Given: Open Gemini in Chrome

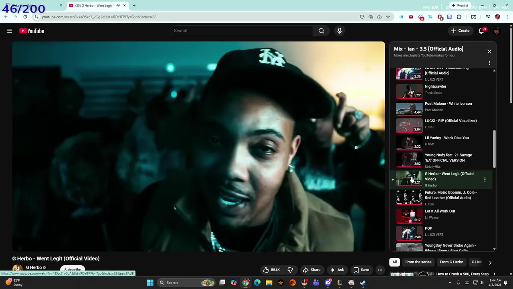Looking at the screenshot, I should pyautogui.click(x=460, y=6).
